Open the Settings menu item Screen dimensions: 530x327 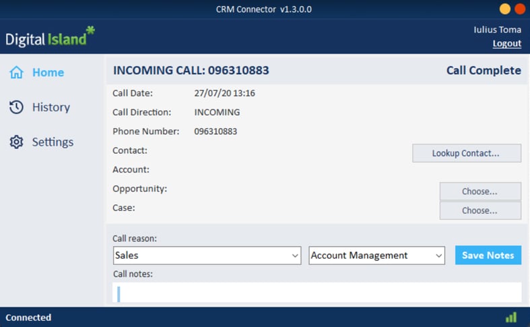coord(41,142)
